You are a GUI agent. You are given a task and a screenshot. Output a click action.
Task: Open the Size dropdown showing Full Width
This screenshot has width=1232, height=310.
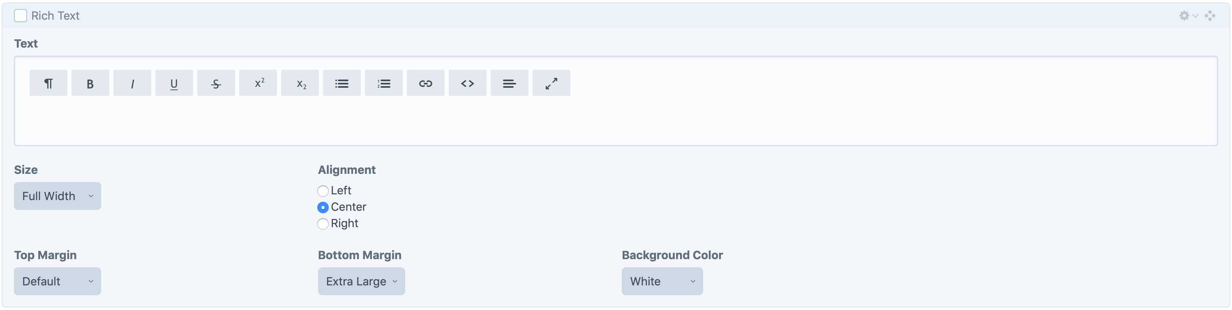(57, 196)
